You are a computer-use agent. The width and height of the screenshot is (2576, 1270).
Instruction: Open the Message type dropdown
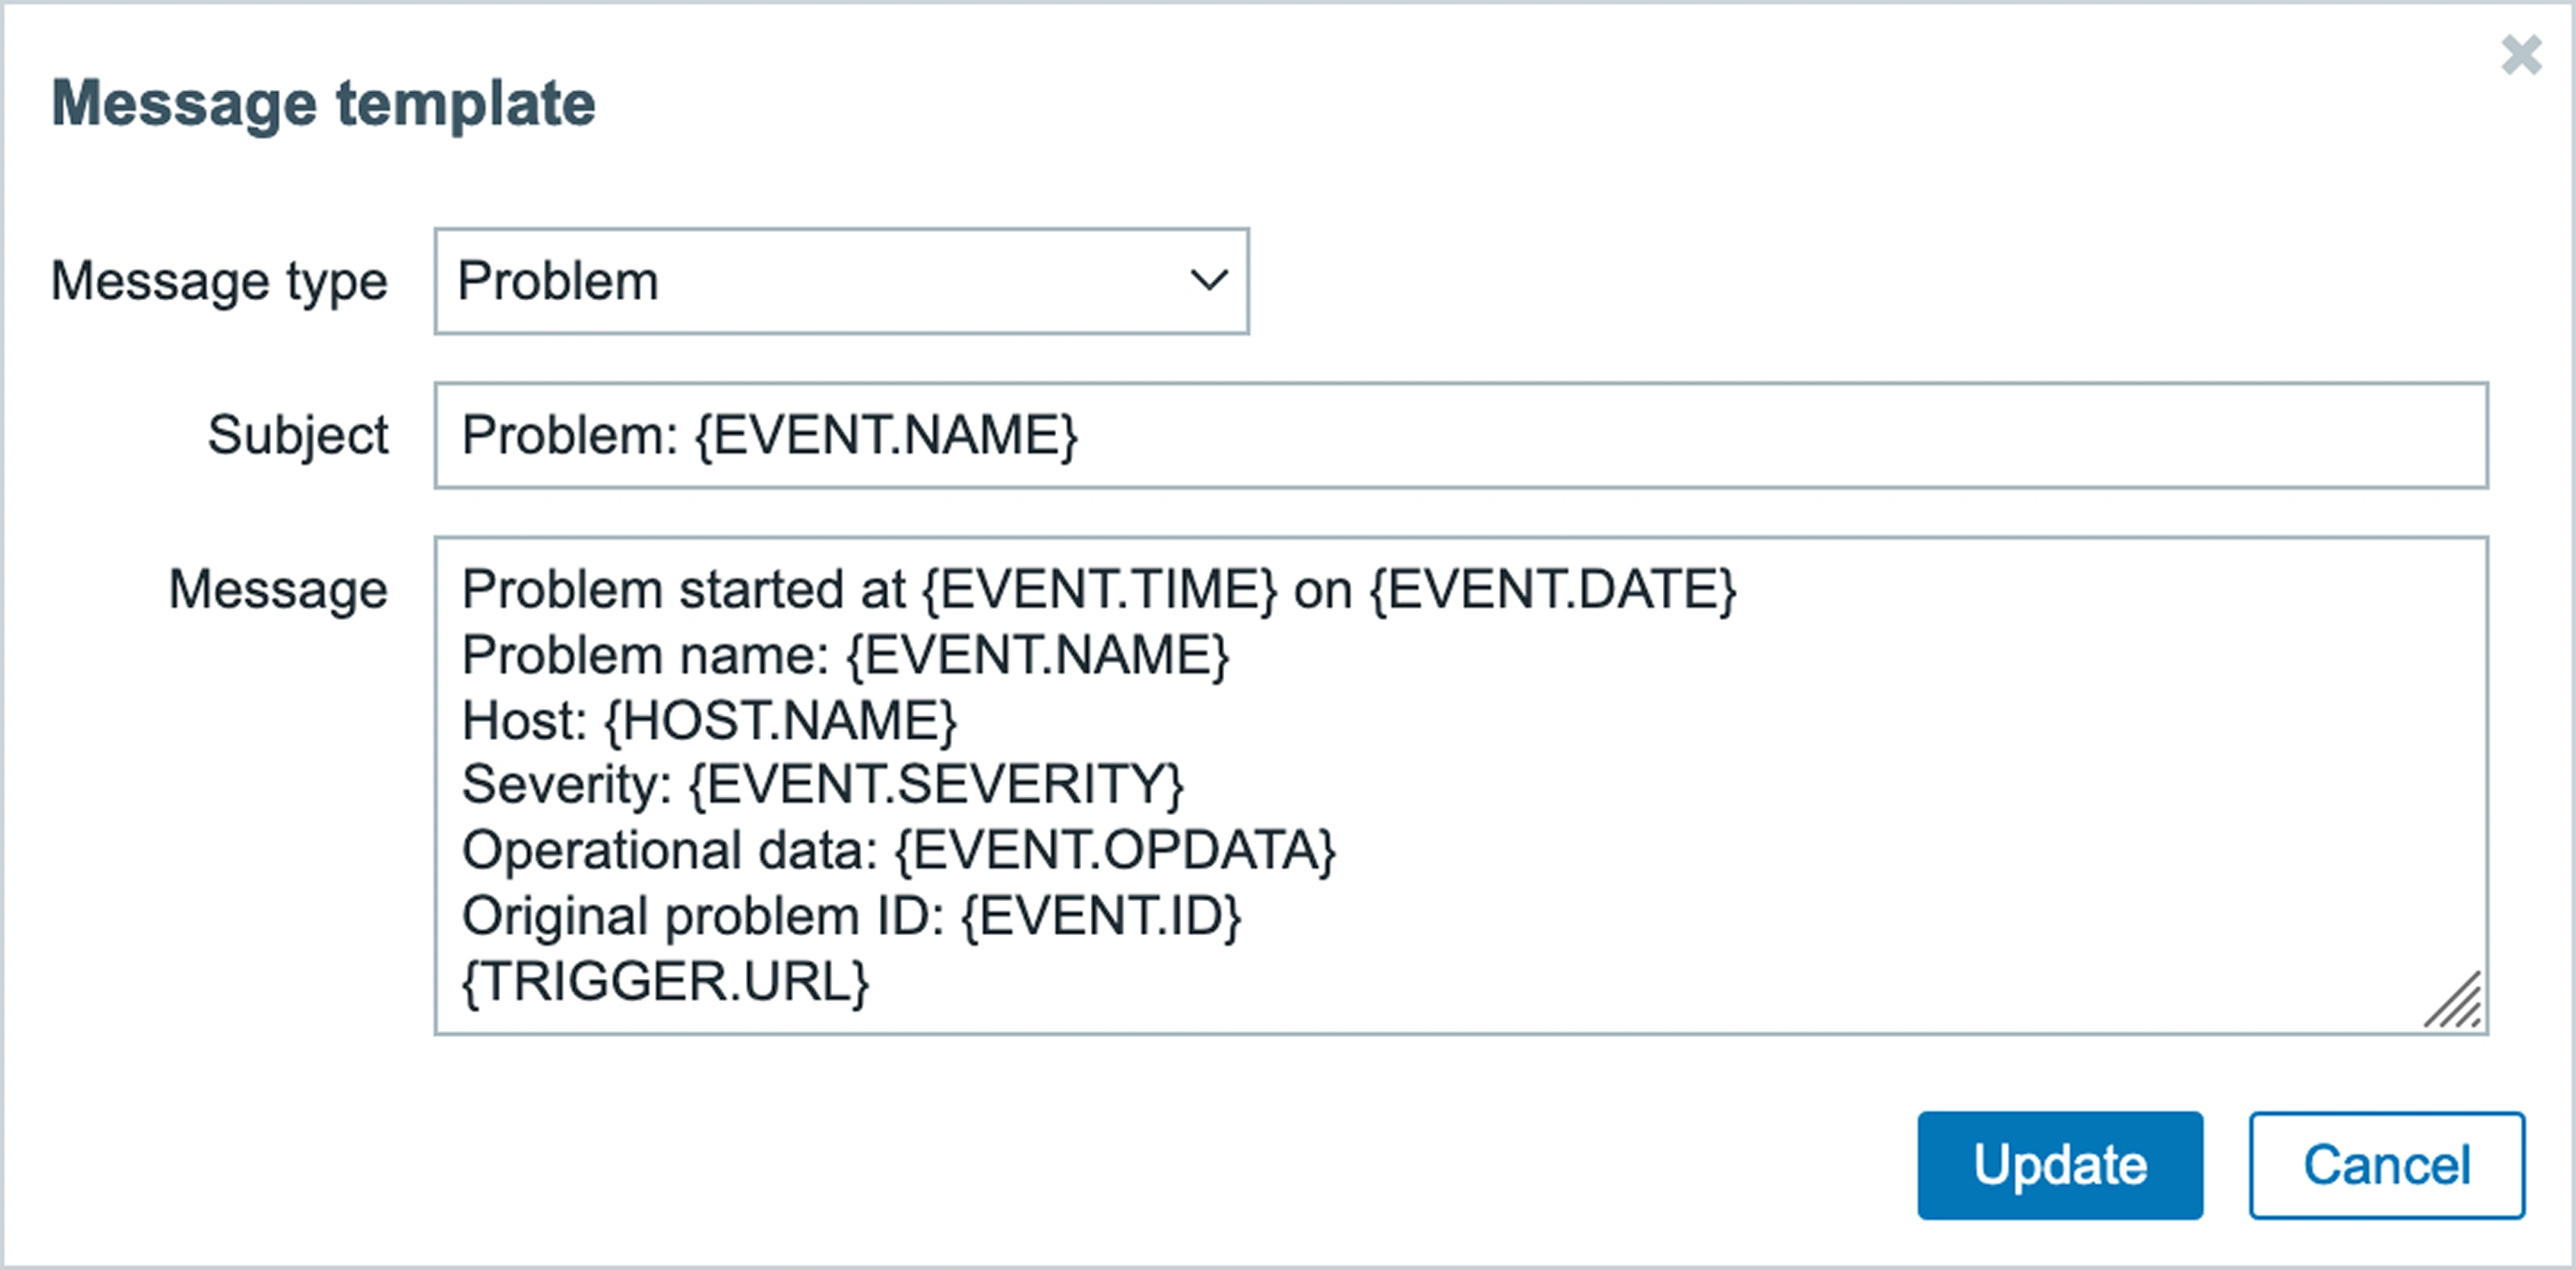click(840, 280)
